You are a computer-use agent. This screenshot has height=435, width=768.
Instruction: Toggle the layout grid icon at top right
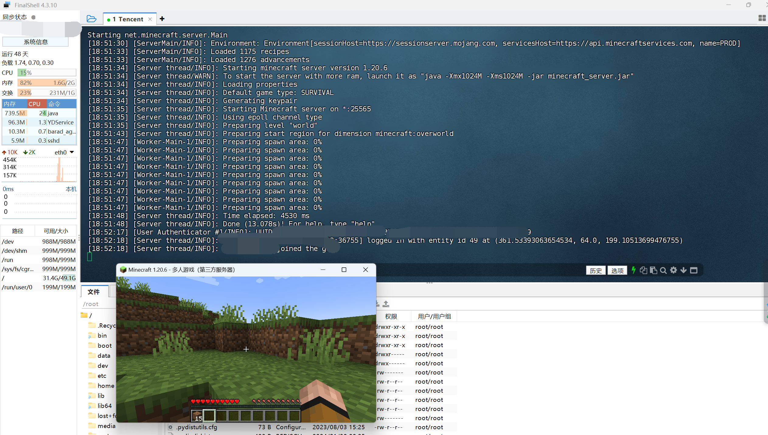762,18
